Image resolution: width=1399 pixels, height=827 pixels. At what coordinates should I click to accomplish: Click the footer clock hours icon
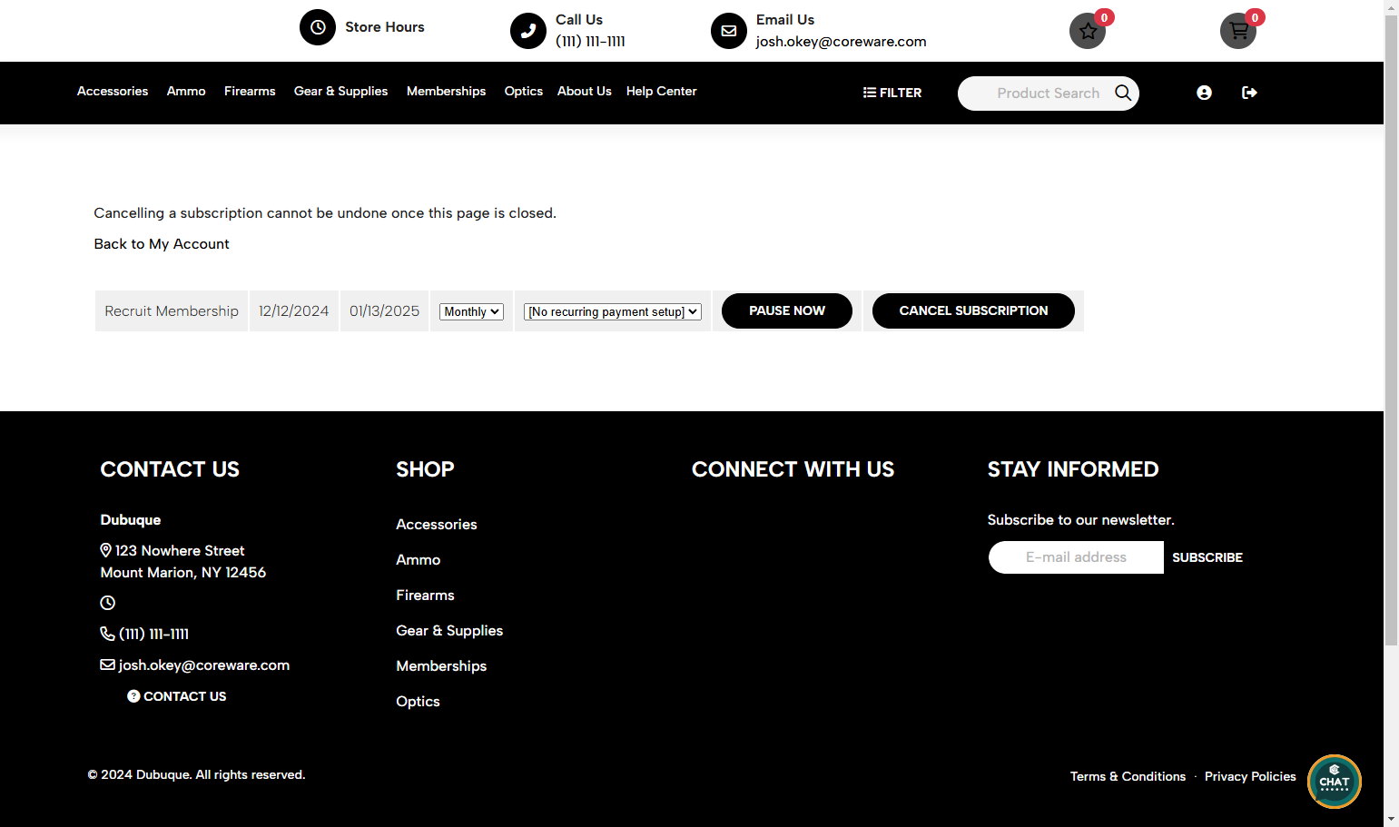coord(107,603)
